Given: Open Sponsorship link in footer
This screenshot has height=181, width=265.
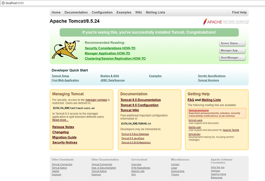Looking at the screenshot, I should (178, 171).
